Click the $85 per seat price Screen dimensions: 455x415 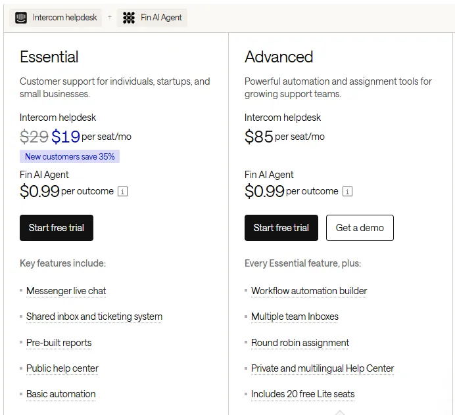(259, 137)
